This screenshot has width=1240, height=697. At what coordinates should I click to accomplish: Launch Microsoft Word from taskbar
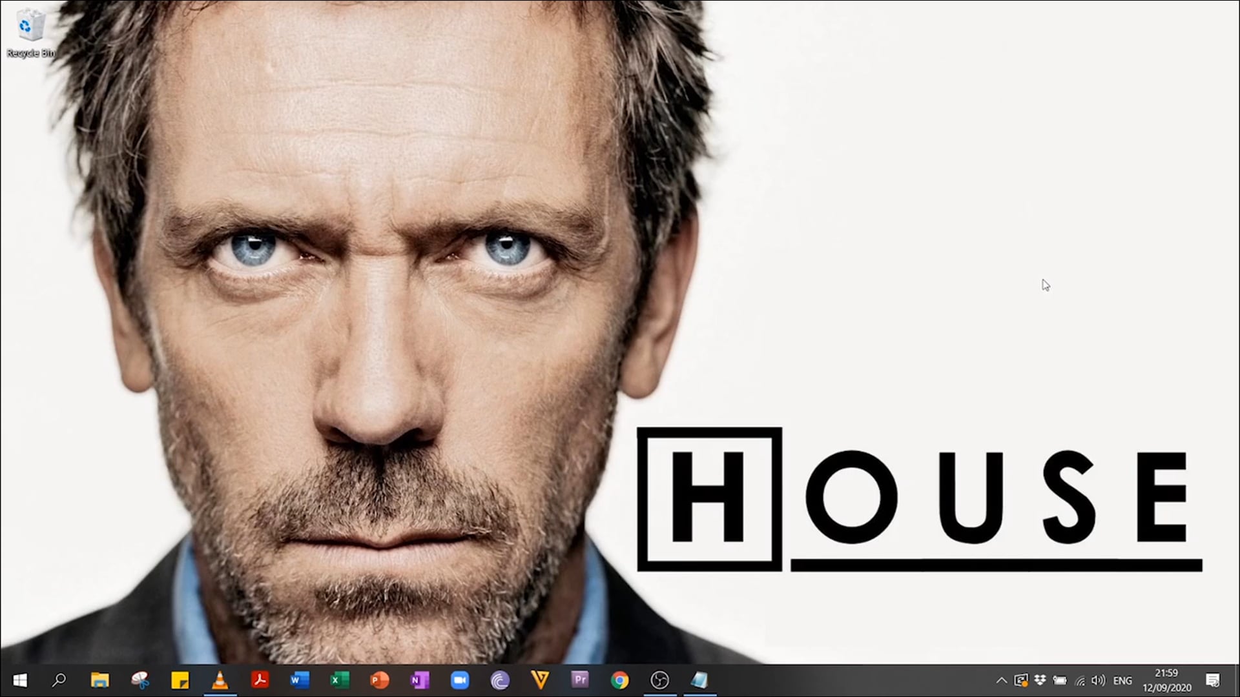click(x=300, y=680)
